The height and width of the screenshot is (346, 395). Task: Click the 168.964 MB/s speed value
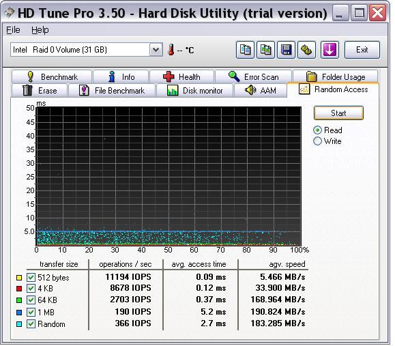point(278,299)
